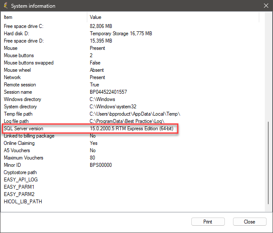Image resolution: width=273 pixels, height=233 pixels.
Task: Click the C:\Users\bpproduct\AppData\Local\Temp\ value
Action: click(x=135, y=114)
